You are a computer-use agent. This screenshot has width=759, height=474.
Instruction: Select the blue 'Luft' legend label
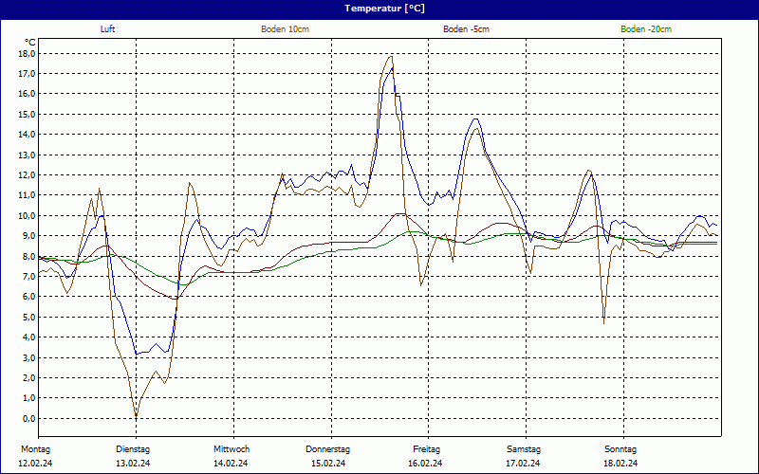point(107,29)
